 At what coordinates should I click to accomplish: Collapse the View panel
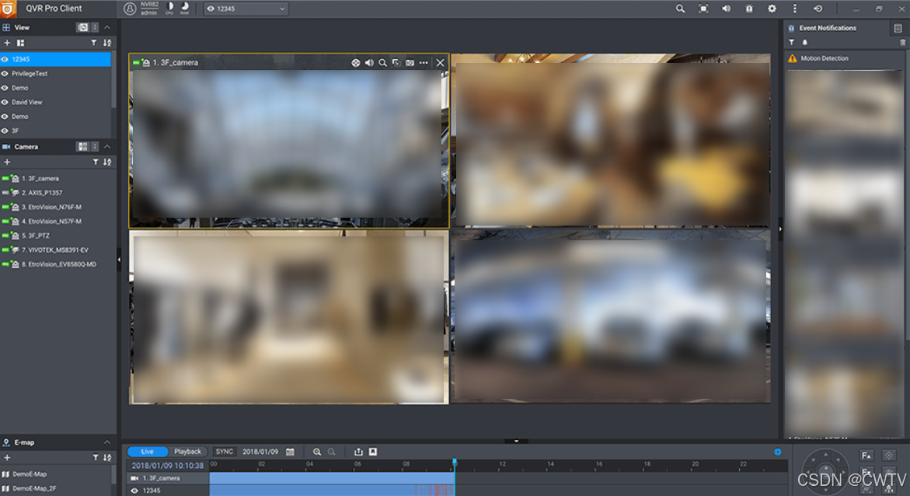[x=107, y=27]
